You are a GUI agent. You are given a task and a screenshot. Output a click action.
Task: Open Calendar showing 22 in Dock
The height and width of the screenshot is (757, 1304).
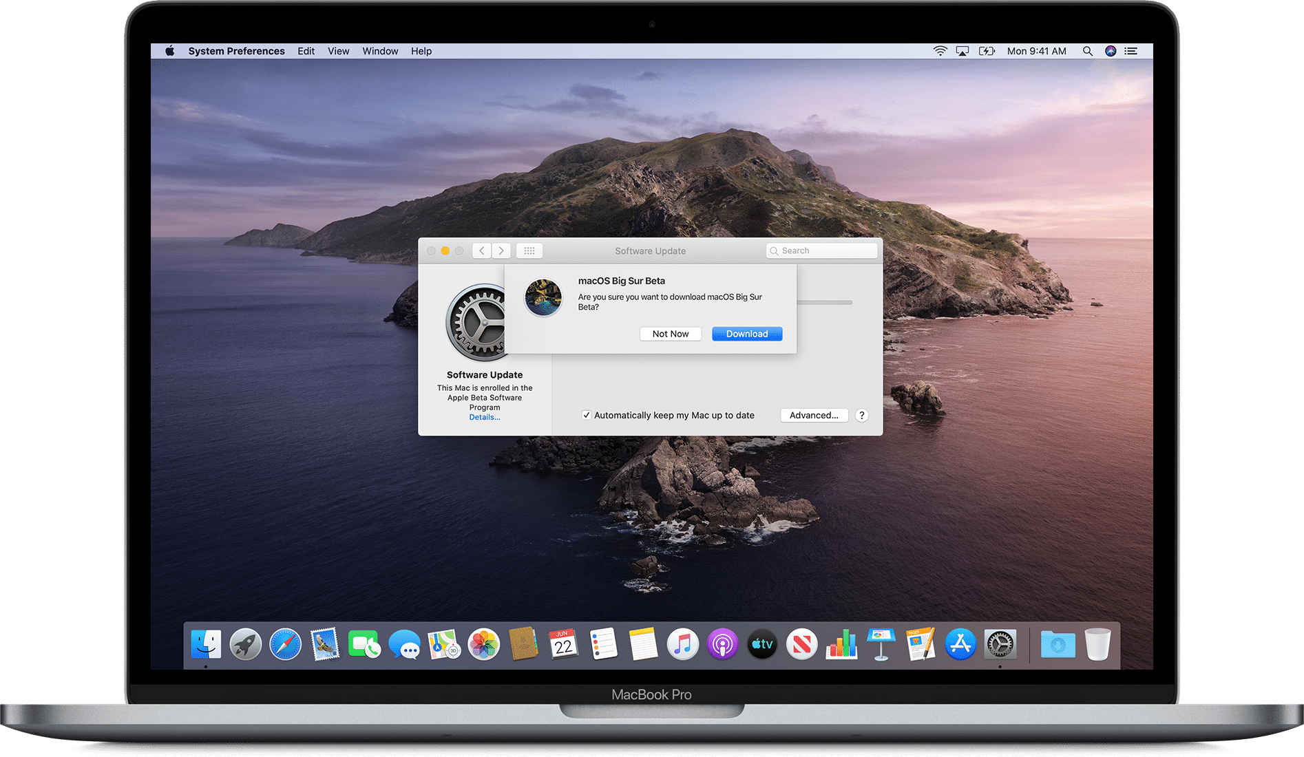pos(563,645)
